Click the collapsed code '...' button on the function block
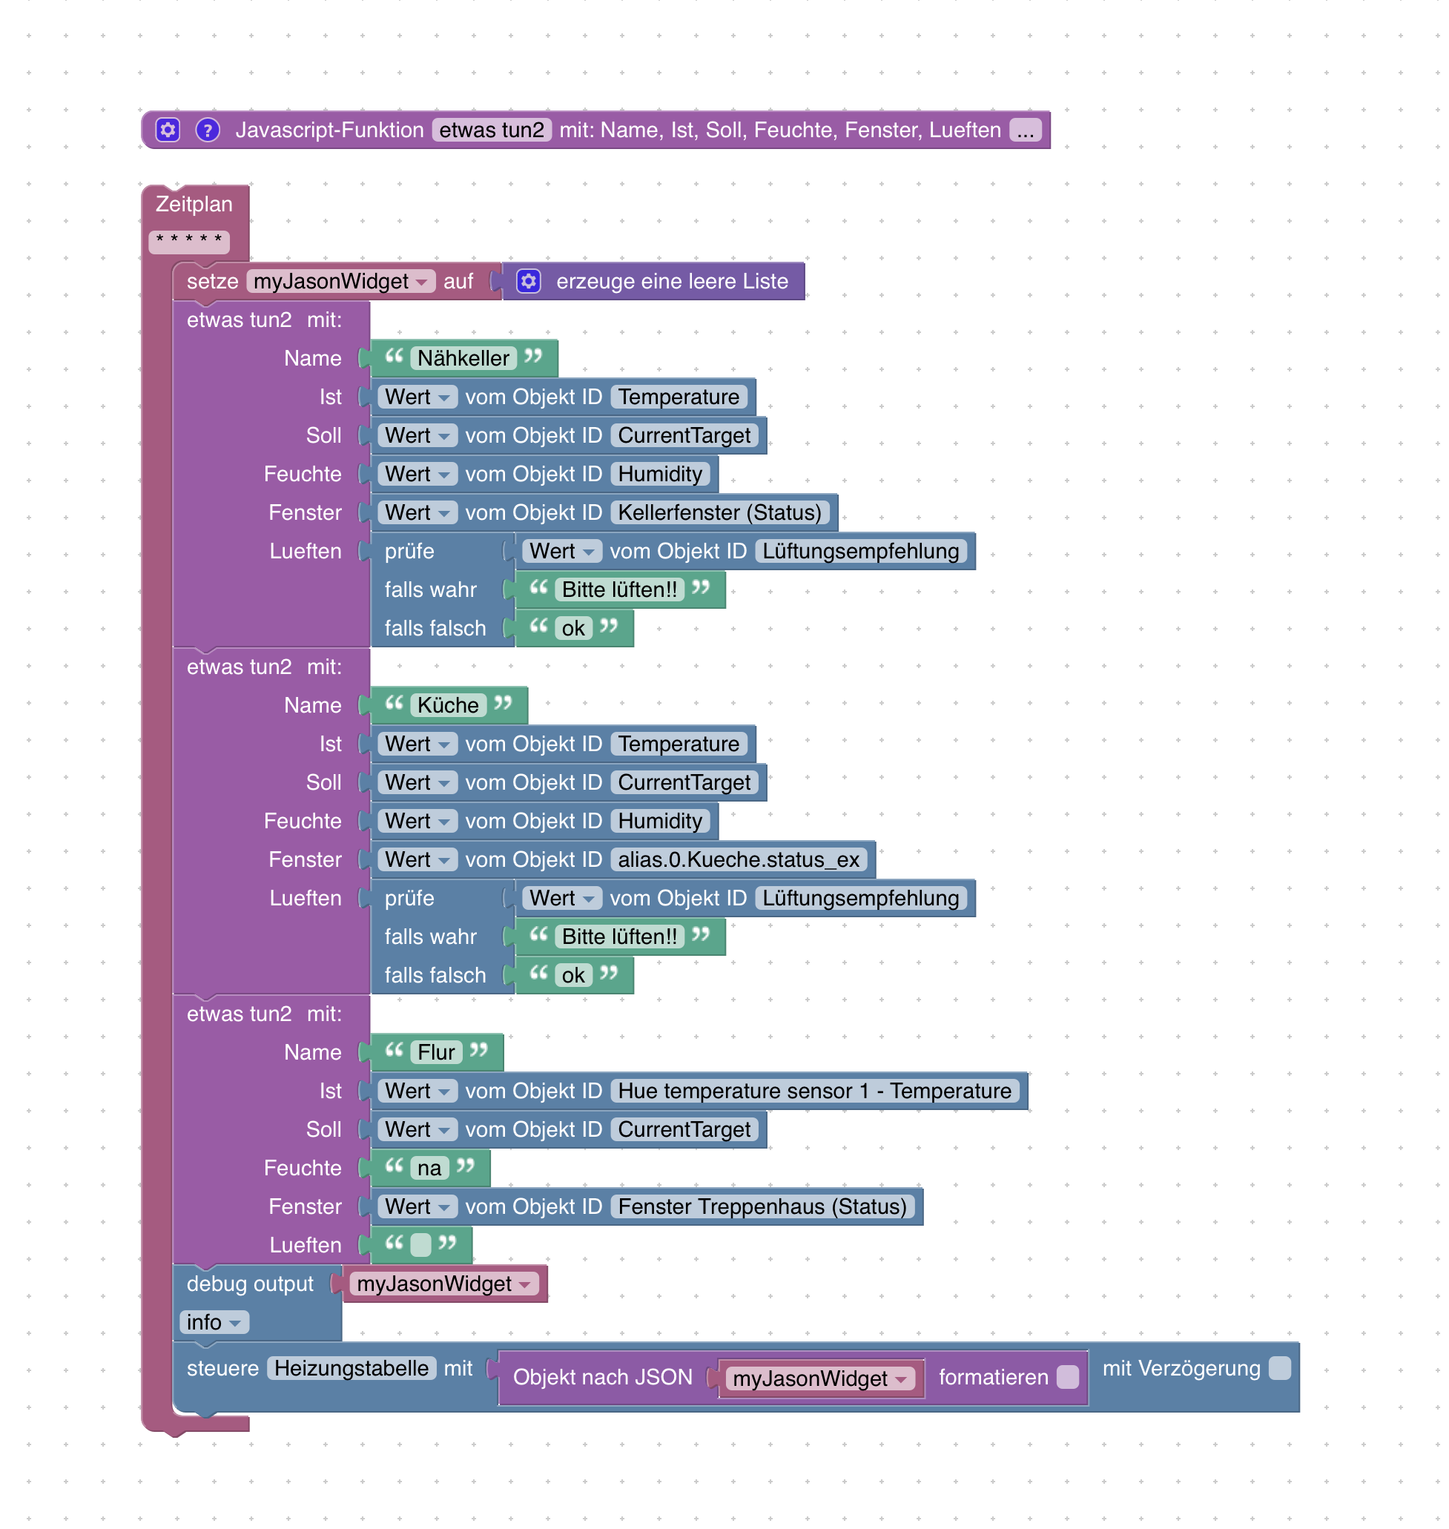The image size is (1449, 1529). (x=1025, y=130)
